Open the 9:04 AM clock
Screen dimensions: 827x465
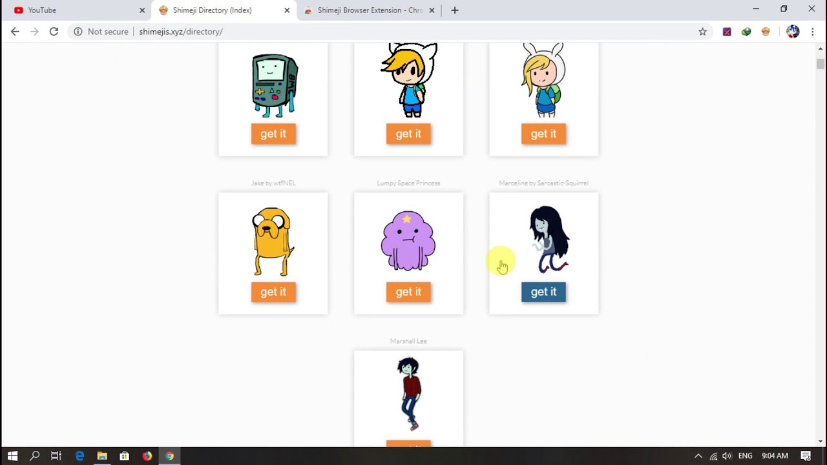coord(775,456)
